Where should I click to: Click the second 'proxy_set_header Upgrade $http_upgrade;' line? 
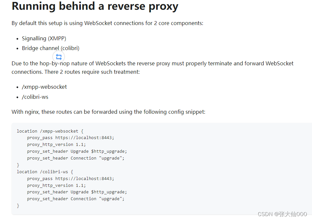[77, 192]
